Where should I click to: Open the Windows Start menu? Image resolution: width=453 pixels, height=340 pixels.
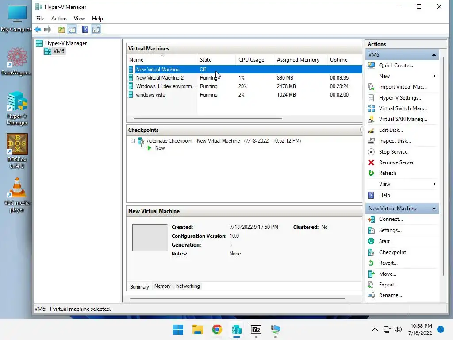[x=178, y=329]
